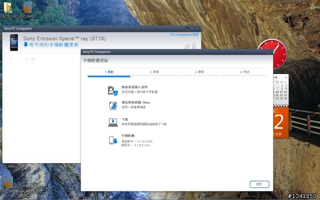Maximize the back Sony PC Companion window
Screen dimensions: 320x200
point(192,28)
